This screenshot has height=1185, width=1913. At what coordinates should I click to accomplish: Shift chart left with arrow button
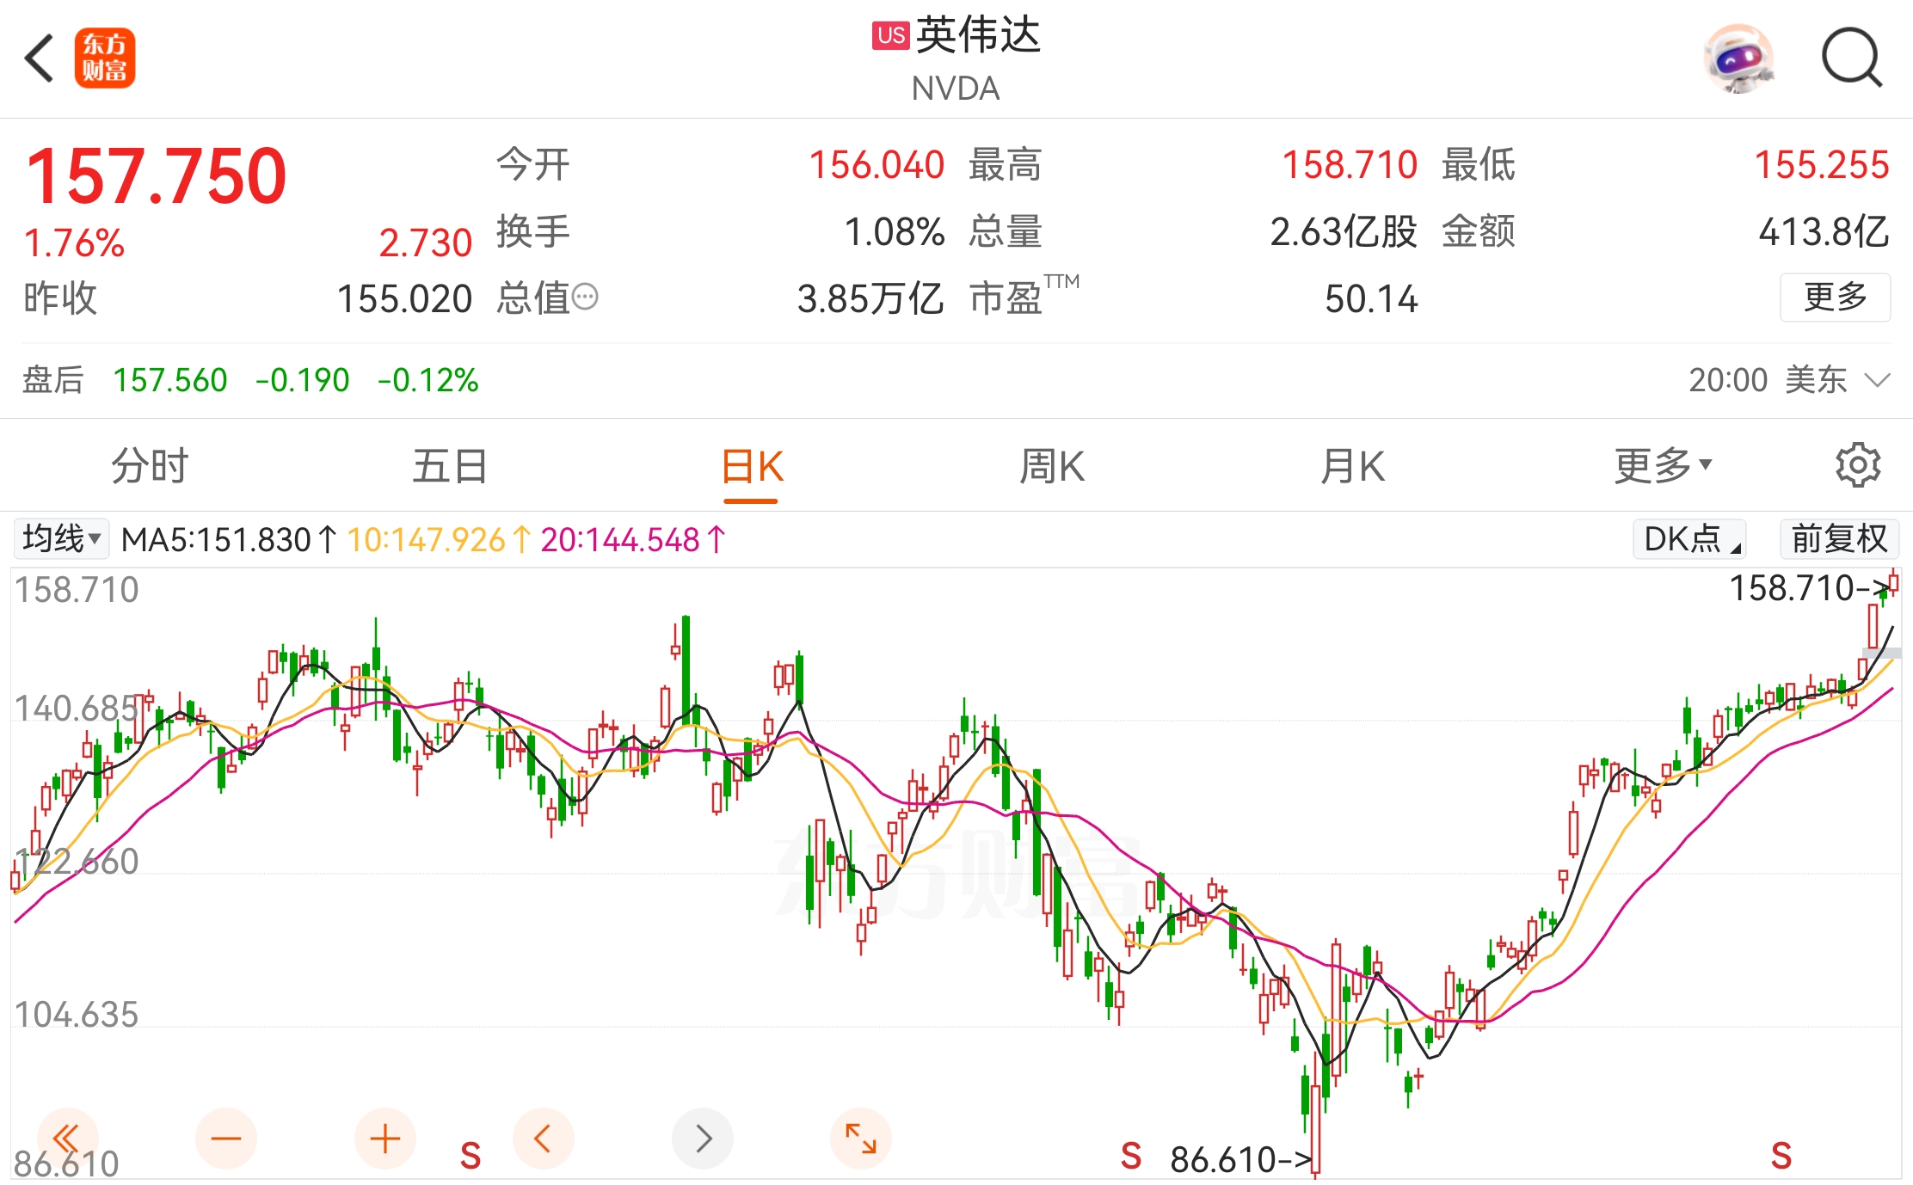[544, 1139]
